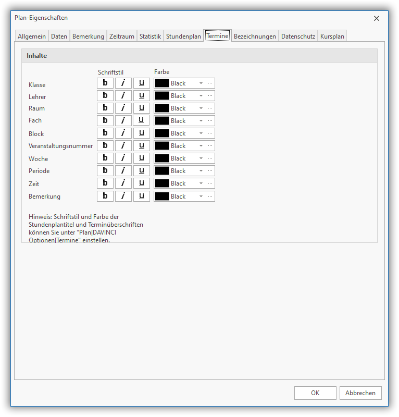This screenshot has width=399, height=417.
Task: Open the Zeit color dropdown arrow
Action: point(201,183)
